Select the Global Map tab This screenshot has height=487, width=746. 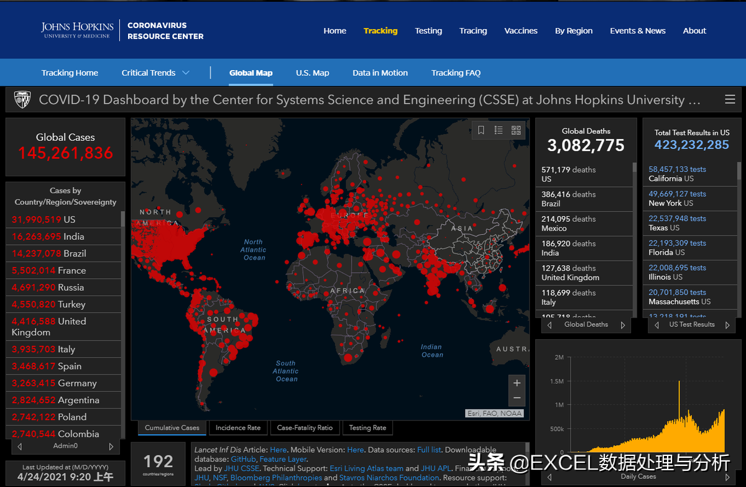tap(251, 73)
